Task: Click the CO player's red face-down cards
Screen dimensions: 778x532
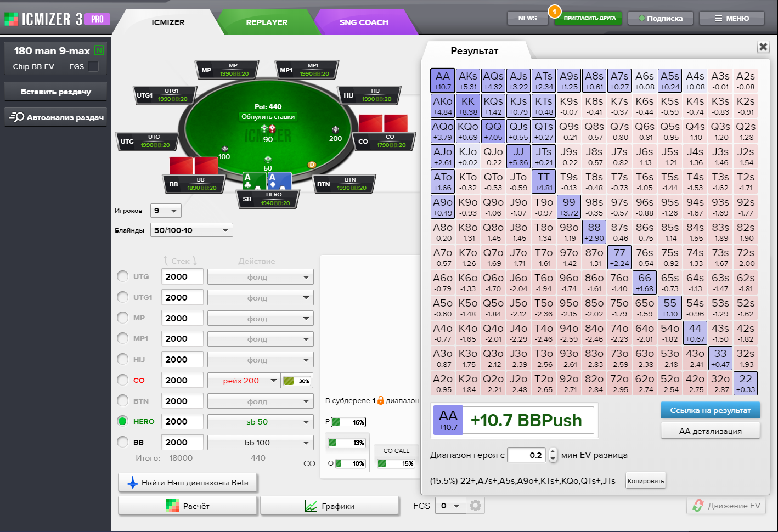Action: [x=384, y=123]
